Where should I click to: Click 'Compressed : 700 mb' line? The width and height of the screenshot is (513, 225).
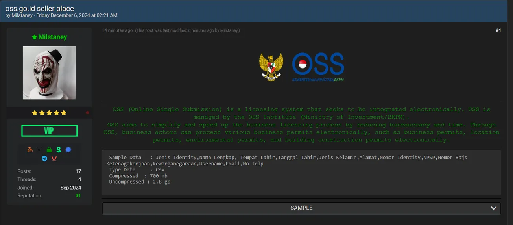point(138,176)
